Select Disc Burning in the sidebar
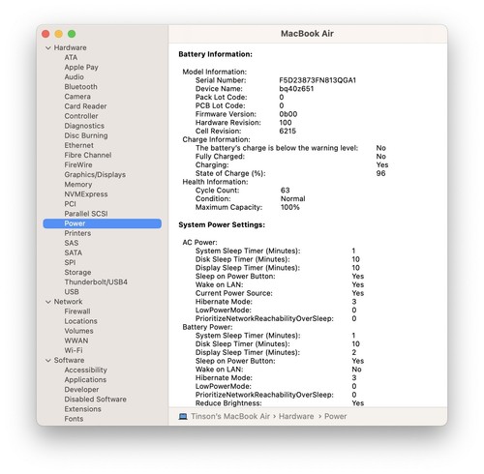The image size is (484, 474). (x=86, y=135)
